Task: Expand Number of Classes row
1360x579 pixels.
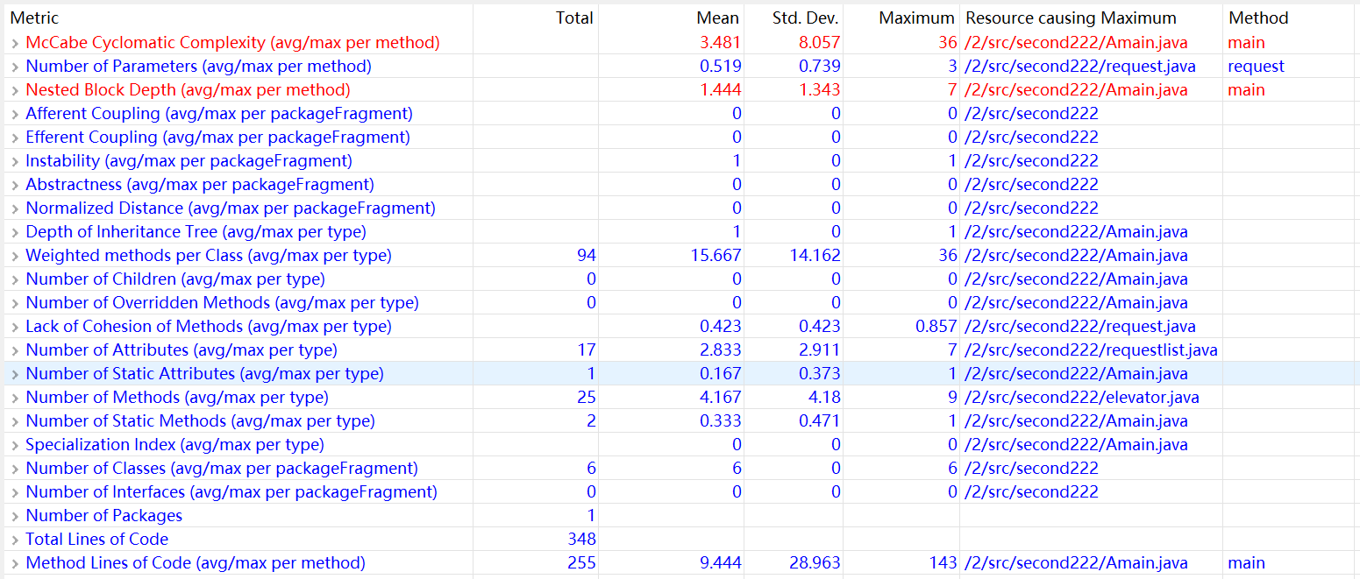Action: [15, 469]
